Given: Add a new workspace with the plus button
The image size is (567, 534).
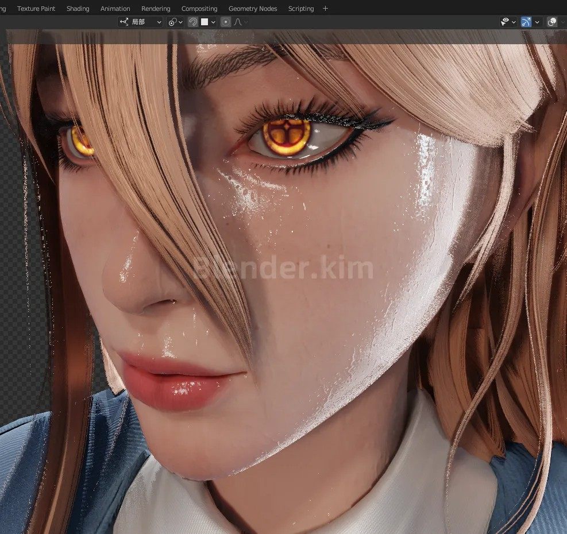Looking at the screenshot, I should click(x=326, y=8).
